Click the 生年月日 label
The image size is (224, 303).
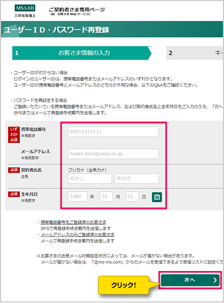29,194
